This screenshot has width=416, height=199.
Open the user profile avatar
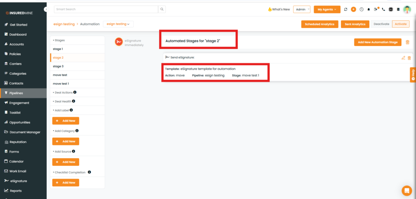point(407,9)
